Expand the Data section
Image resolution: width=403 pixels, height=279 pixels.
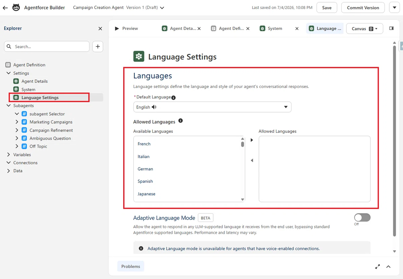9,171
